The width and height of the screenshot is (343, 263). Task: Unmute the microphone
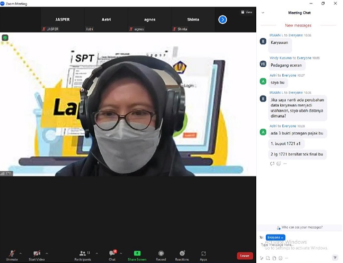pyautogui.click(x=12, y=255)
